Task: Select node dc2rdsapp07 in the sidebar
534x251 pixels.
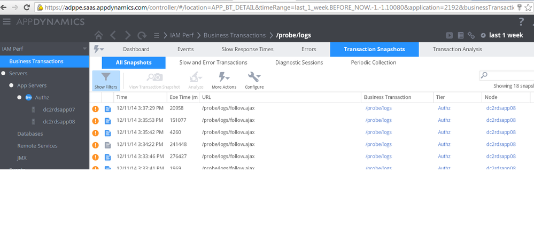Action: [59, 110]
